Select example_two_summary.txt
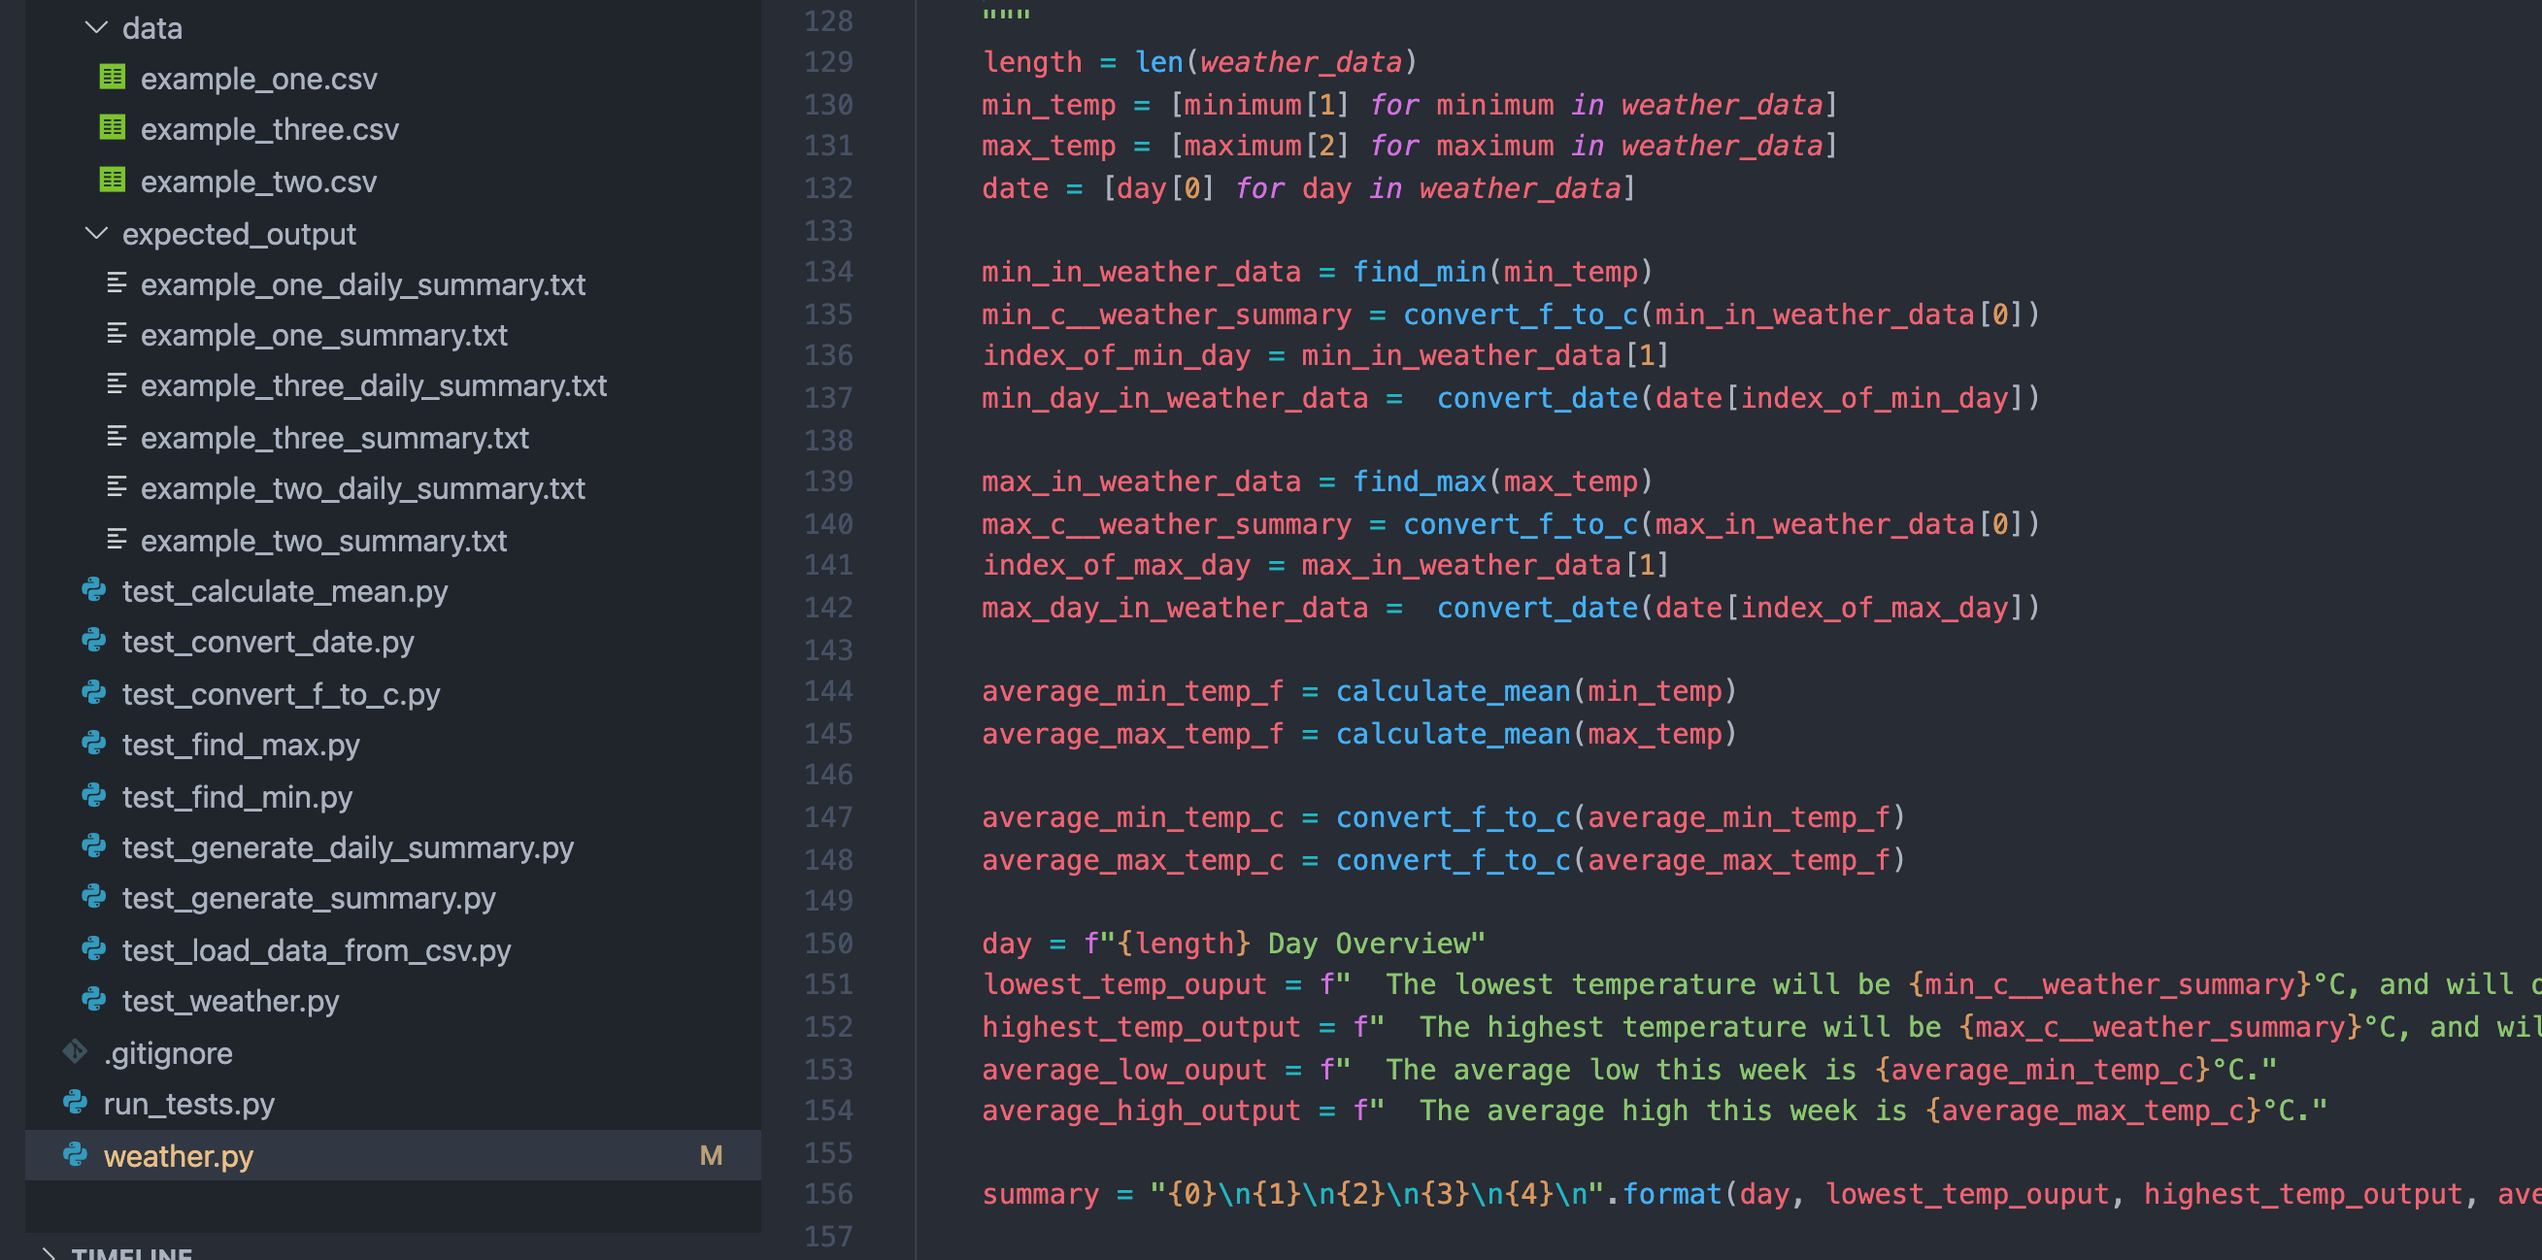 [x=323, y=541]
